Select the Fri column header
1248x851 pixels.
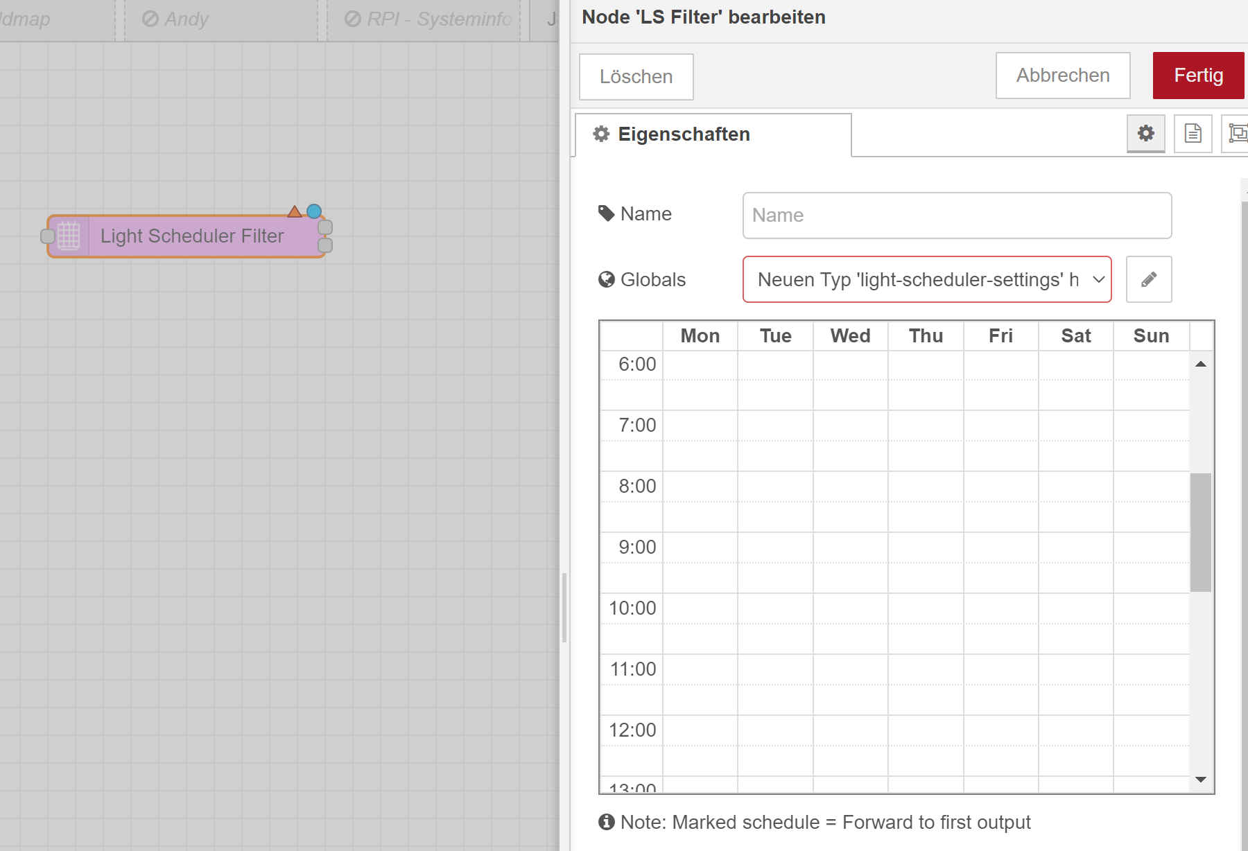pyautogui.click(x=1000, y=336)
